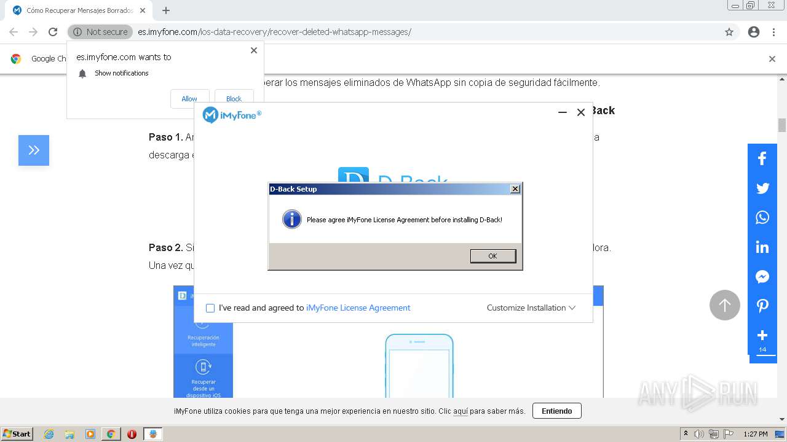Open the Action Center flag tray icon
Screen dimensions: 787x442
[x=729, y=434]
